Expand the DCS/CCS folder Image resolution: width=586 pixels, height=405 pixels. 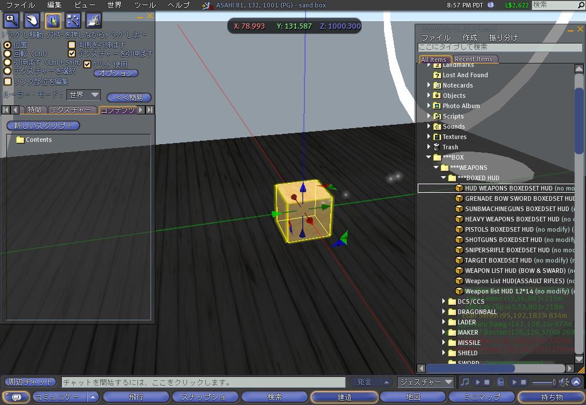click(444, 301)
